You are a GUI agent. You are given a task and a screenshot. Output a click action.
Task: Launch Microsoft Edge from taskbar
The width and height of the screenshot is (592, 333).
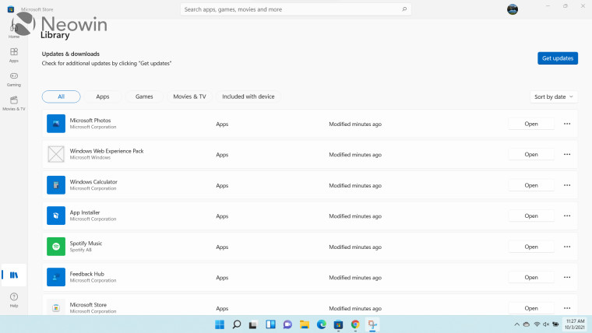[322, 324]
